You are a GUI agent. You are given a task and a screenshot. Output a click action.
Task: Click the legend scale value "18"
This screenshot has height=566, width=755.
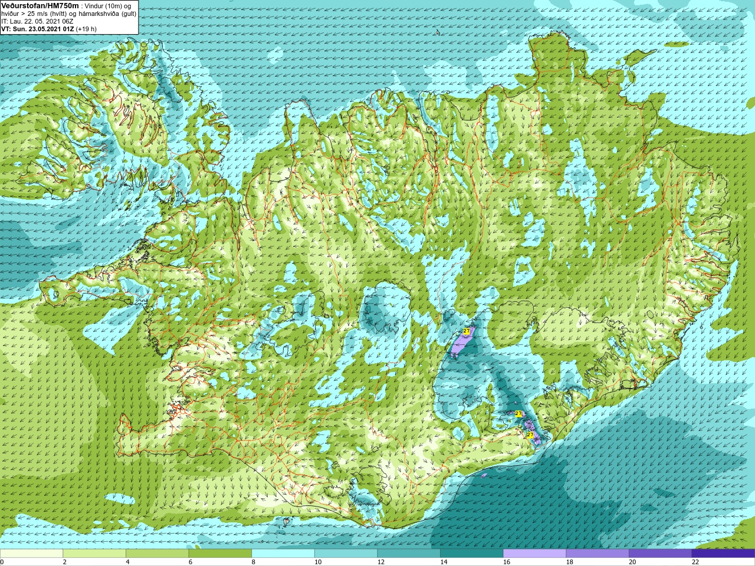(x=569, y=562)
